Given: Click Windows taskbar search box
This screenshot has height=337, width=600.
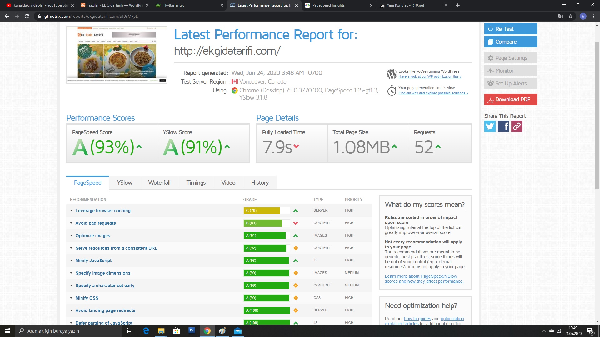Looking at the screenshot, I should pos(68,331).
